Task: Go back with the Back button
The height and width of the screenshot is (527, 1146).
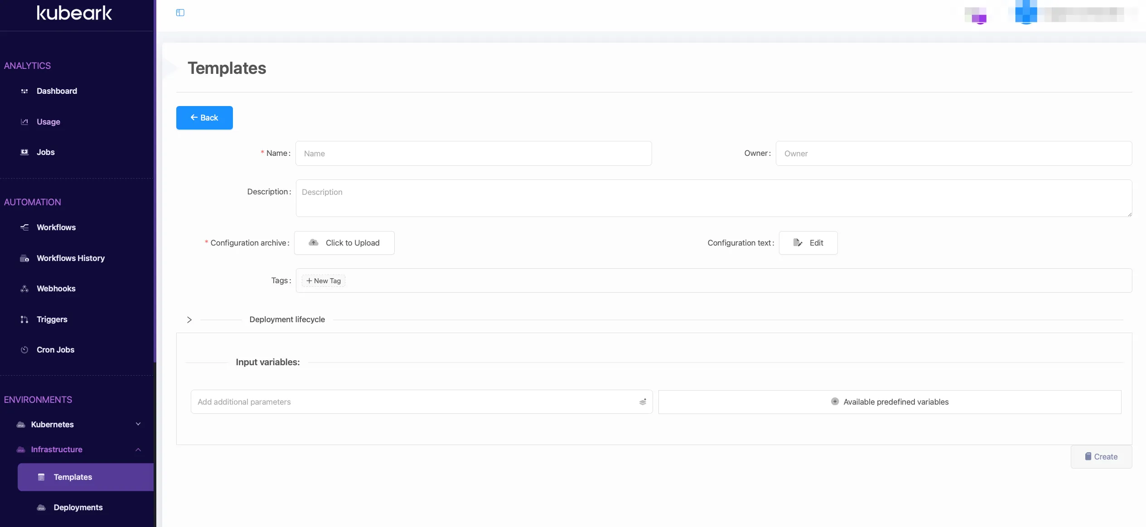Action: click(x=204, y=118)
